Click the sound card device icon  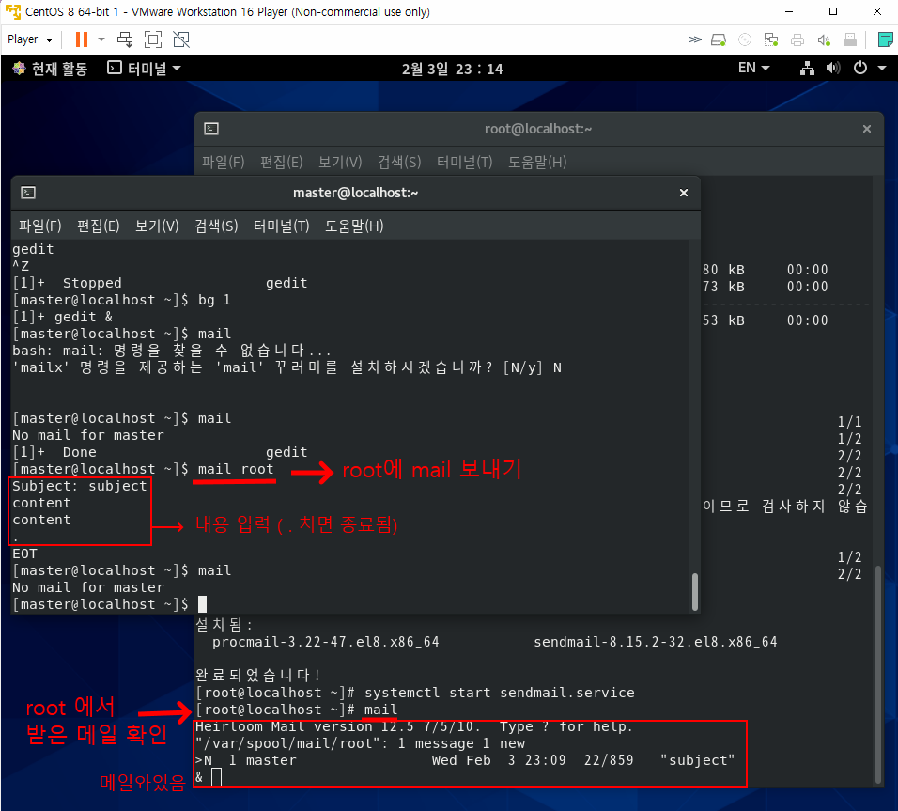click(x=824, y=39)
